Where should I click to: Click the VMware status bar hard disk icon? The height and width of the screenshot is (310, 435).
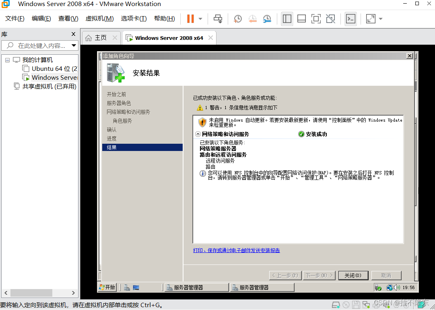[x=336, y=305]
